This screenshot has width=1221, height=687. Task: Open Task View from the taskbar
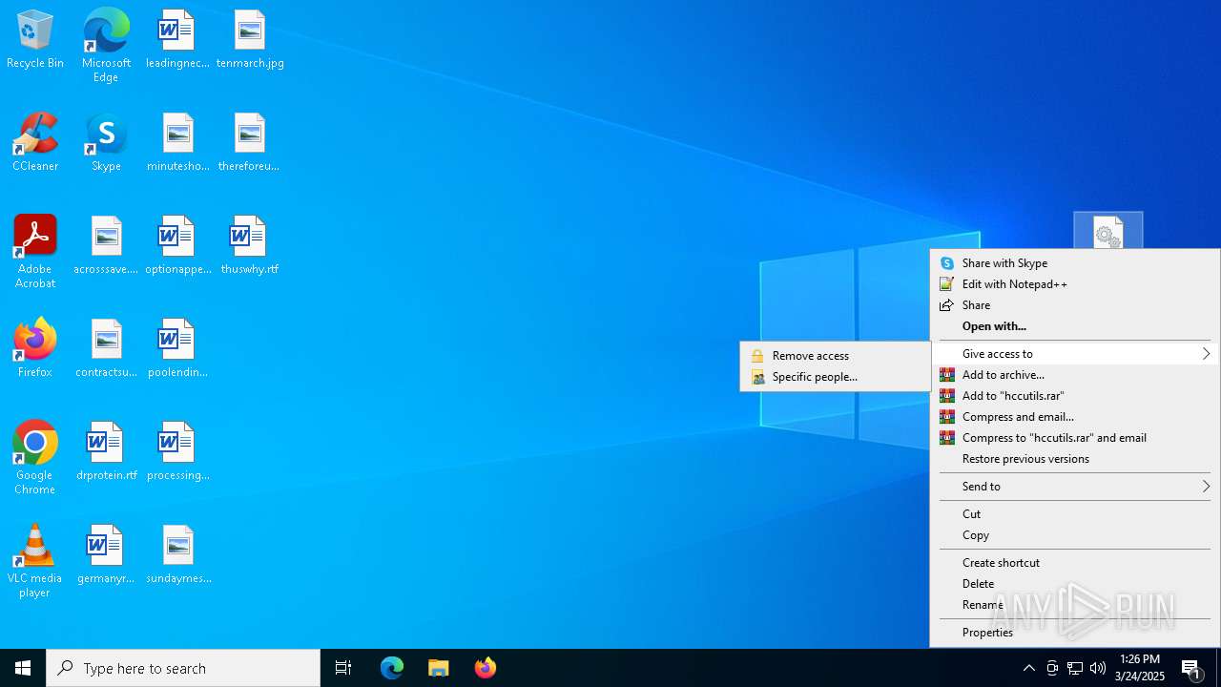click(343, 668)
